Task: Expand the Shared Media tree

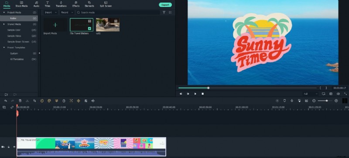Action: (4, 24)
